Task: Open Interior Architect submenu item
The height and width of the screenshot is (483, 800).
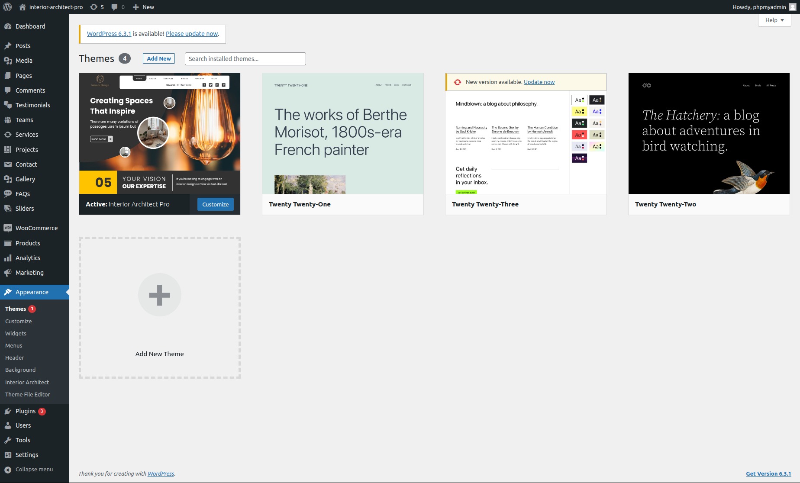Action: [27, 382]
